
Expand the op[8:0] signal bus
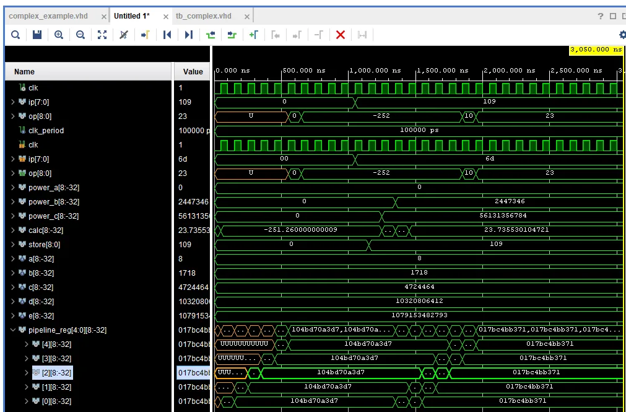click(x=13, y=116)
